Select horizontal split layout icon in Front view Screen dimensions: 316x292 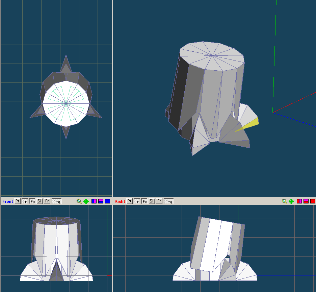pyautogui.click(x=101, y=201)
